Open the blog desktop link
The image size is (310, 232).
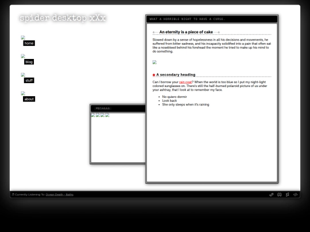[29, 62]
